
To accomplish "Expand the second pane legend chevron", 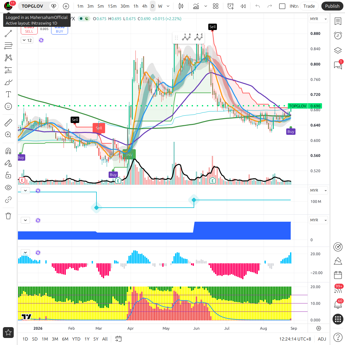I will tap(26, 190).
